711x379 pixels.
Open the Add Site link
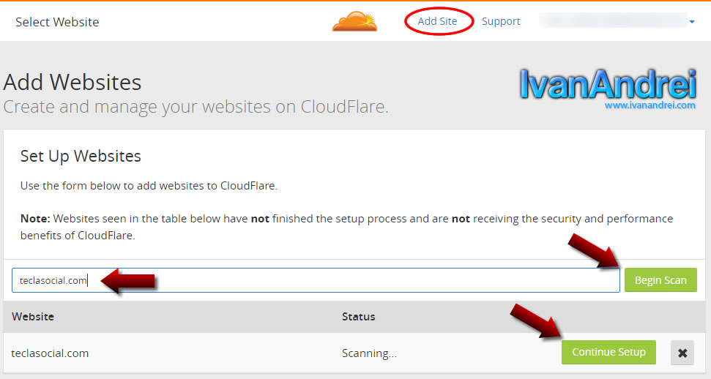(x=437, y=21)
